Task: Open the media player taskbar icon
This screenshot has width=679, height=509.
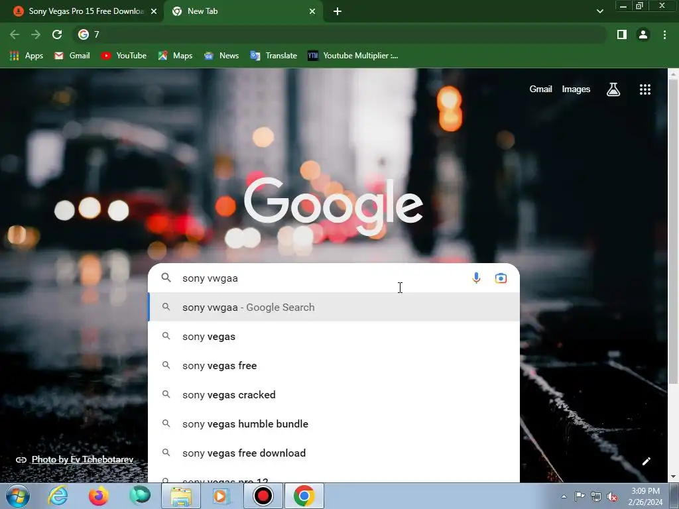Action: click(x=221, y=496)
